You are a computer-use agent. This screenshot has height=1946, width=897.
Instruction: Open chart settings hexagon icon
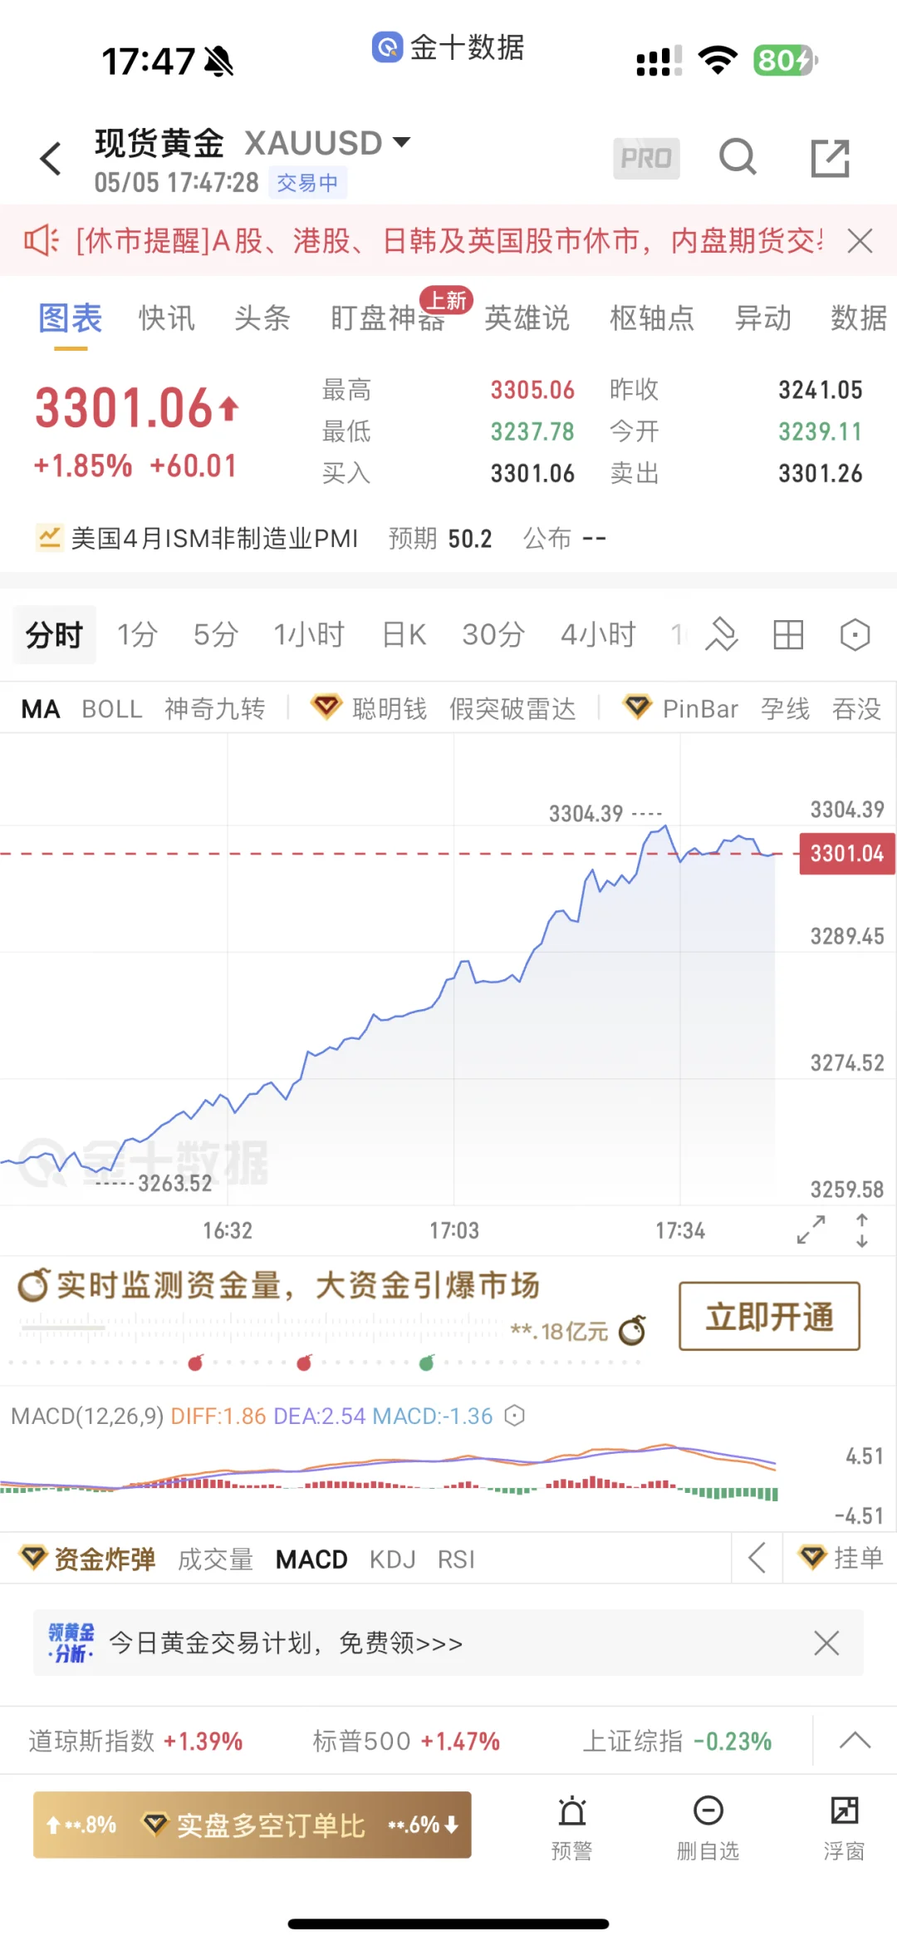pyautogui.click(x=855, y=635)
